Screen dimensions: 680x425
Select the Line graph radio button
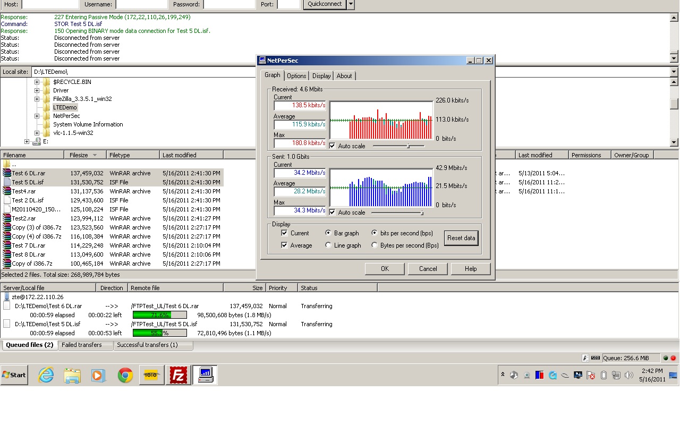(328, 245)
